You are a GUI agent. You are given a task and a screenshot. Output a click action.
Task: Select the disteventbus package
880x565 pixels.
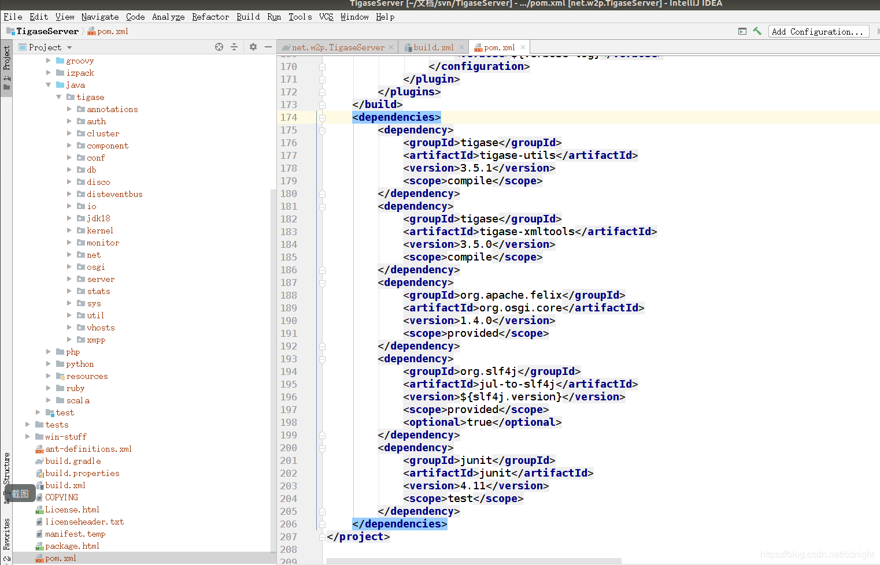[114, 194]
